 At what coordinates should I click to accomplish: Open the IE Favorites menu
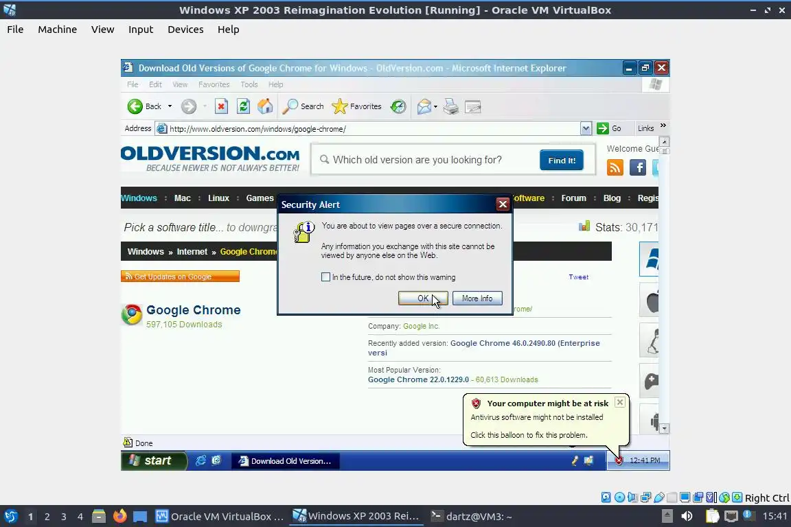click(214, 84)
